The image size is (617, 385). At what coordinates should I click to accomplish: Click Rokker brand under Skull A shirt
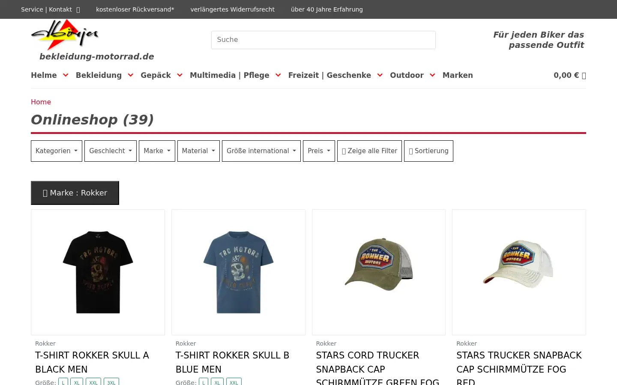click(45, 344)
